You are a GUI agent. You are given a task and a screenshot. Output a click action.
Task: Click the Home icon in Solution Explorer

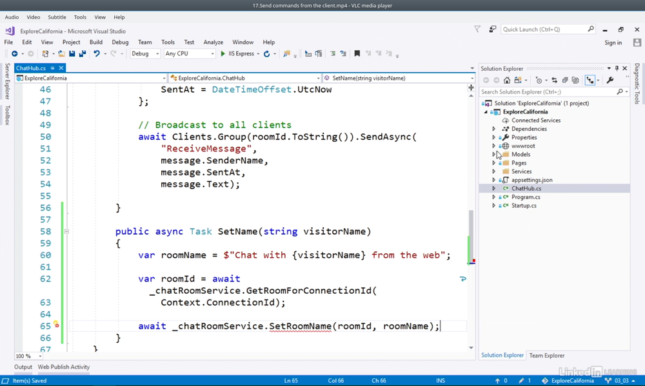pyautogui.click(x=507, y=80)
